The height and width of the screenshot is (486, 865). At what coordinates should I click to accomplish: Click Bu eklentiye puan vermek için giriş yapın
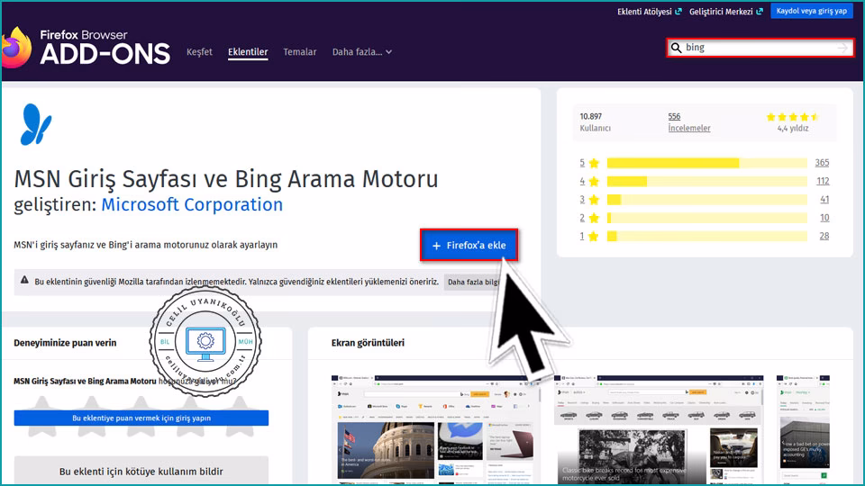click(x=141, y=418)
